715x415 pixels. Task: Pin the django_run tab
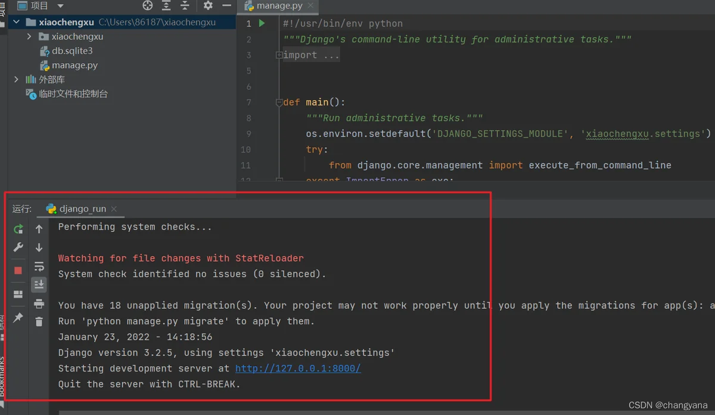coord(18,318)
